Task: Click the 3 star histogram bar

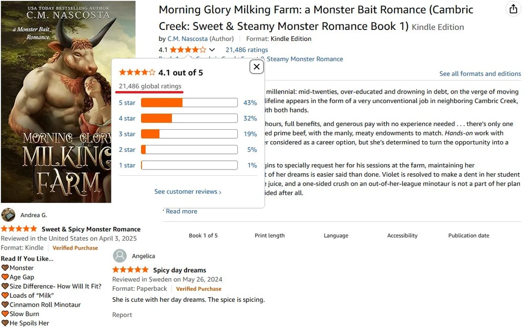Action: click(x=189, y=134)
